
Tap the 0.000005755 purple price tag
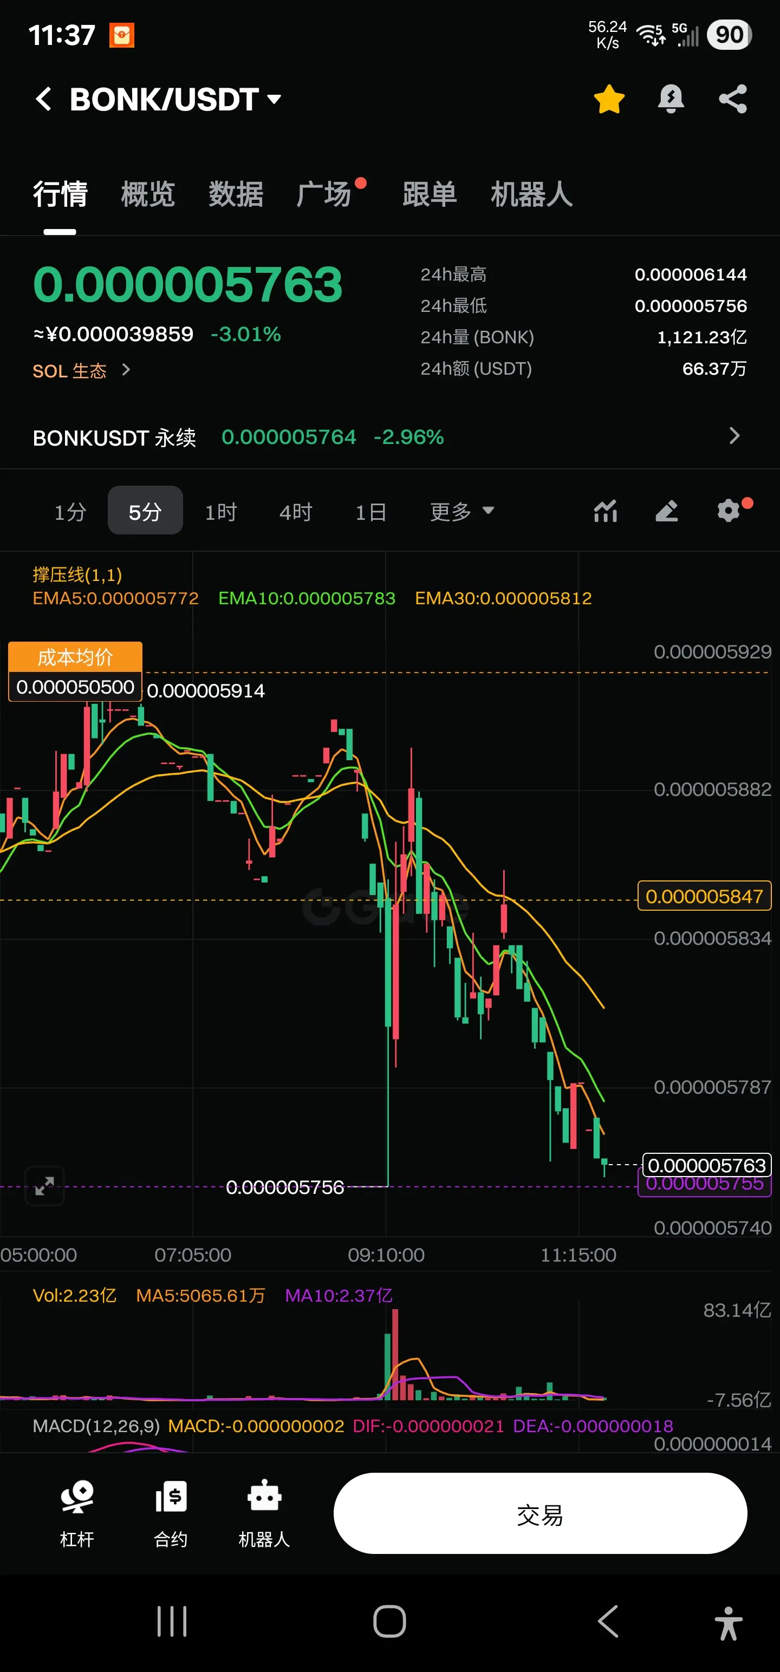(x=704, y=1186)
